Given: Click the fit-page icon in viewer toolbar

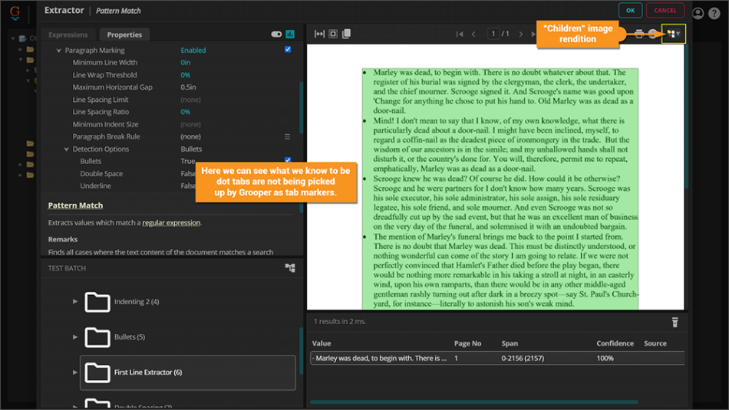Looking at the screenshot, I should point(333,34).
